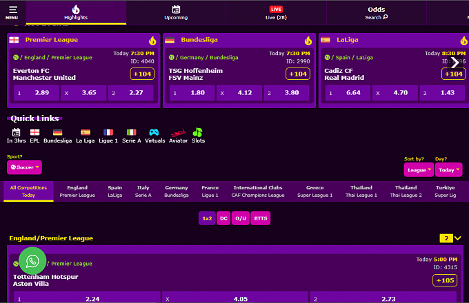
Task: Switch market to 1x2
Action: click(207, 218)
